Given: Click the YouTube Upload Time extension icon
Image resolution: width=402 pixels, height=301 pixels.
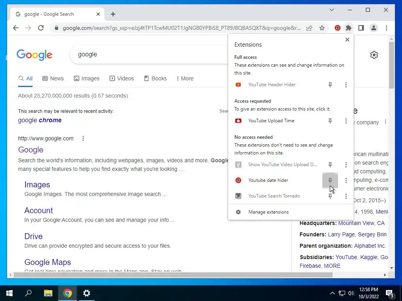Looking at the screenshot, I should tap(238, 121).
